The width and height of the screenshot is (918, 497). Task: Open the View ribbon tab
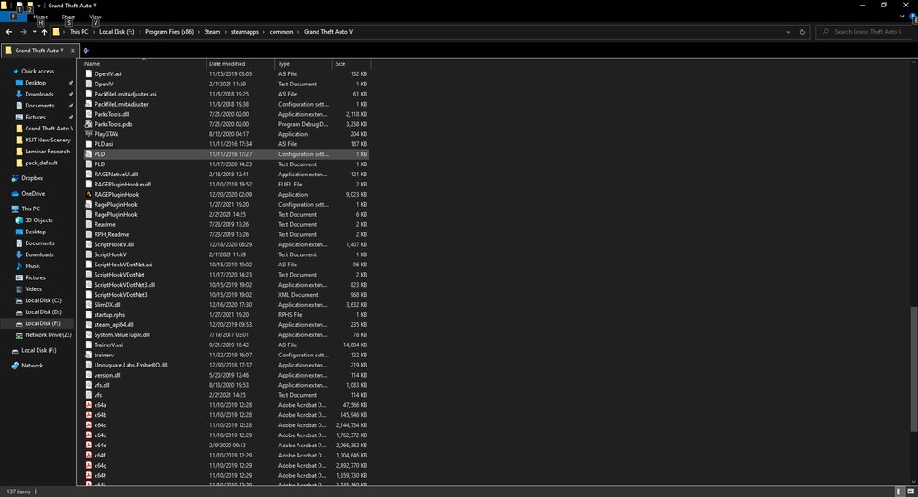[x=95, y=17]
